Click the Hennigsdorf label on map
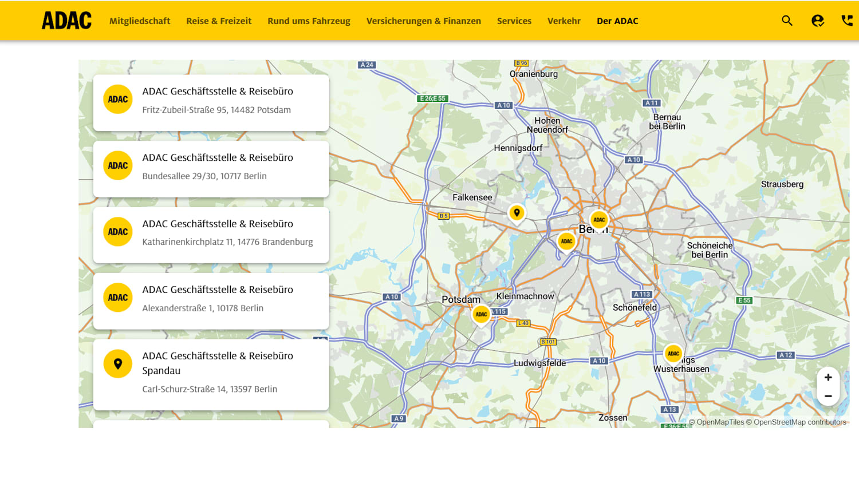Viewport: 859px width, 483px height. [518, 148]
